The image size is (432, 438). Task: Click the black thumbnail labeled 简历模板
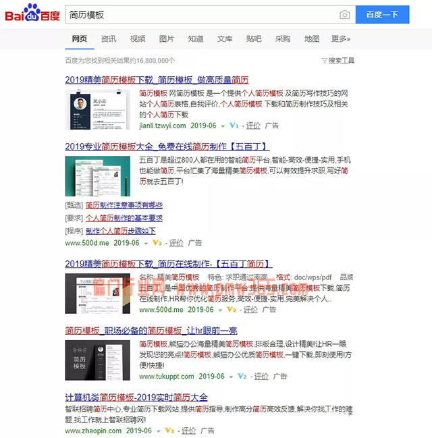tap(97, 360)
